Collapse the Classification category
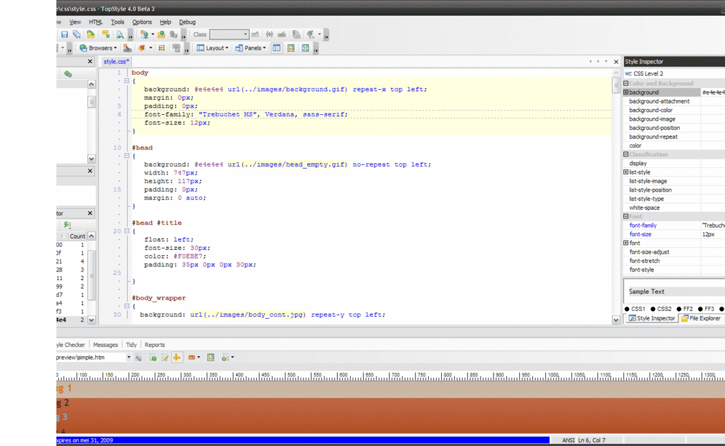Screen dimensions: 725x446 pos(626,154)
